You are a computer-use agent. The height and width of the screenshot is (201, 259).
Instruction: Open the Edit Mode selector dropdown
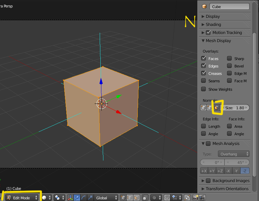coord(22,198)
